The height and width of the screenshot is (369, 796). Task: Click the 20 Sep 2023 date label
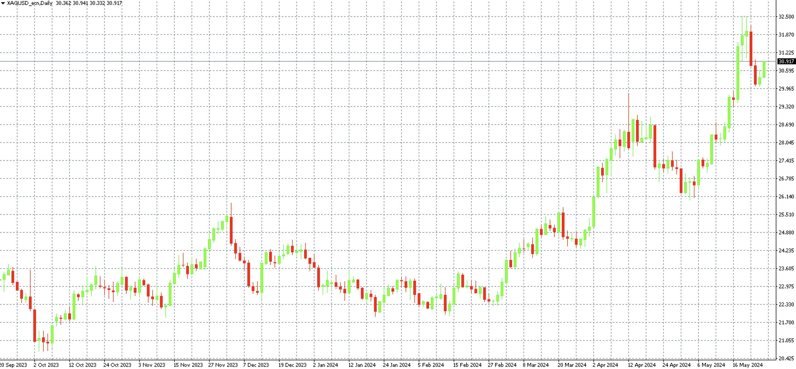[14, 365]
